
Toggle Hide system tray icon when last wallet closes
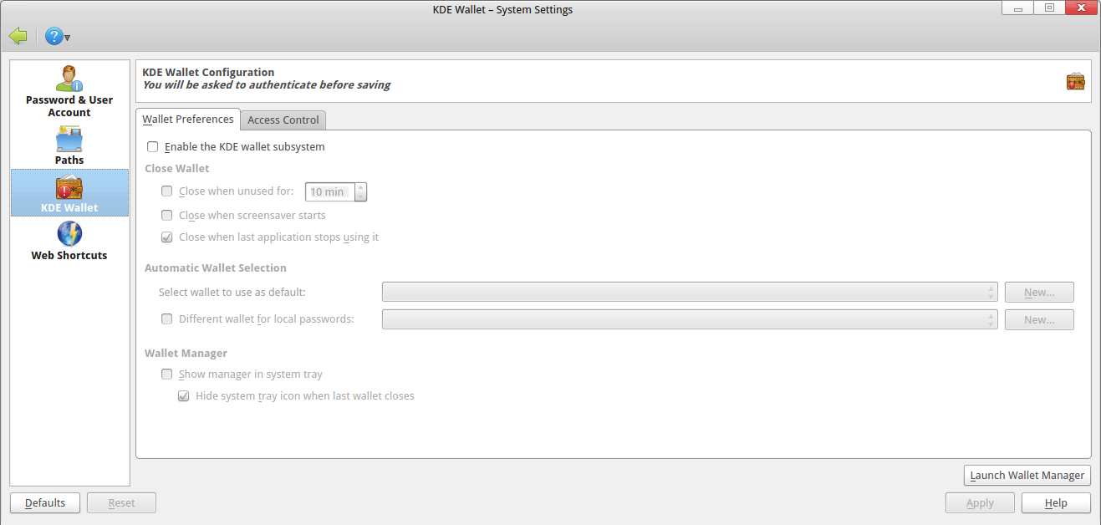[184, 396]
